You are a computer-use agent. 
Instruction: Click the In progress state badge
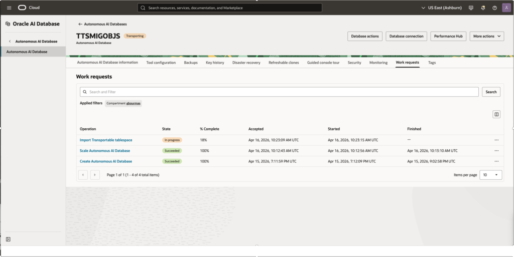click(x=172, y=140)
